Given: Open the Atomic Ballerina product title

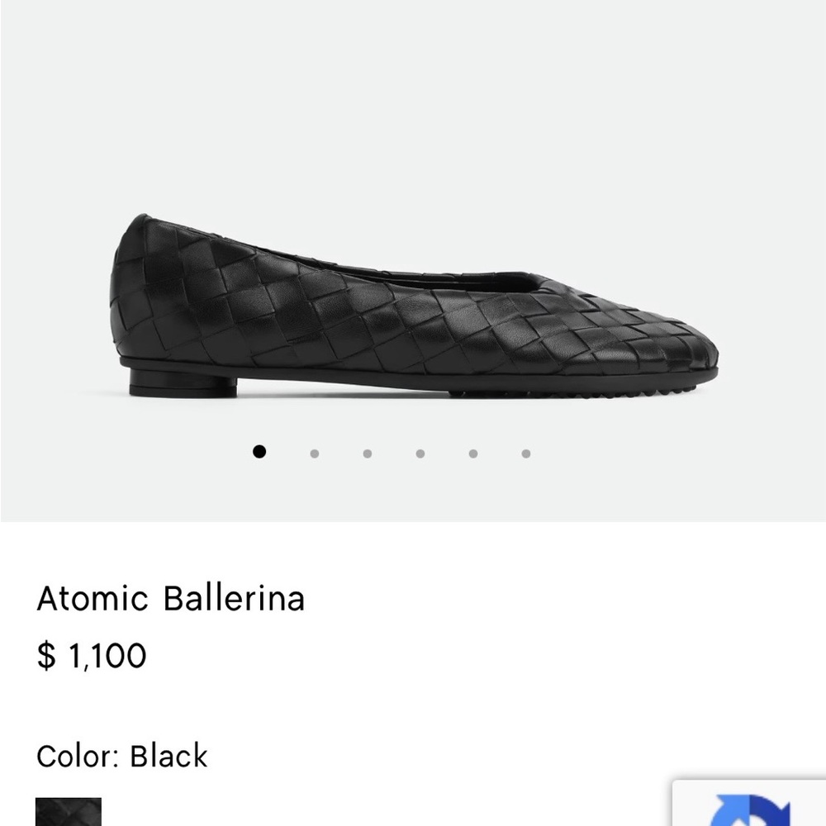Looking at the screenshot, I should click(x=169, y=599).
